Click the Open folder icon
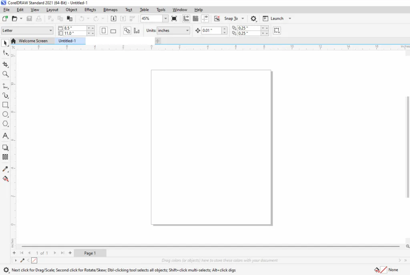The image size is (410, 275). (x=15, y=18)
